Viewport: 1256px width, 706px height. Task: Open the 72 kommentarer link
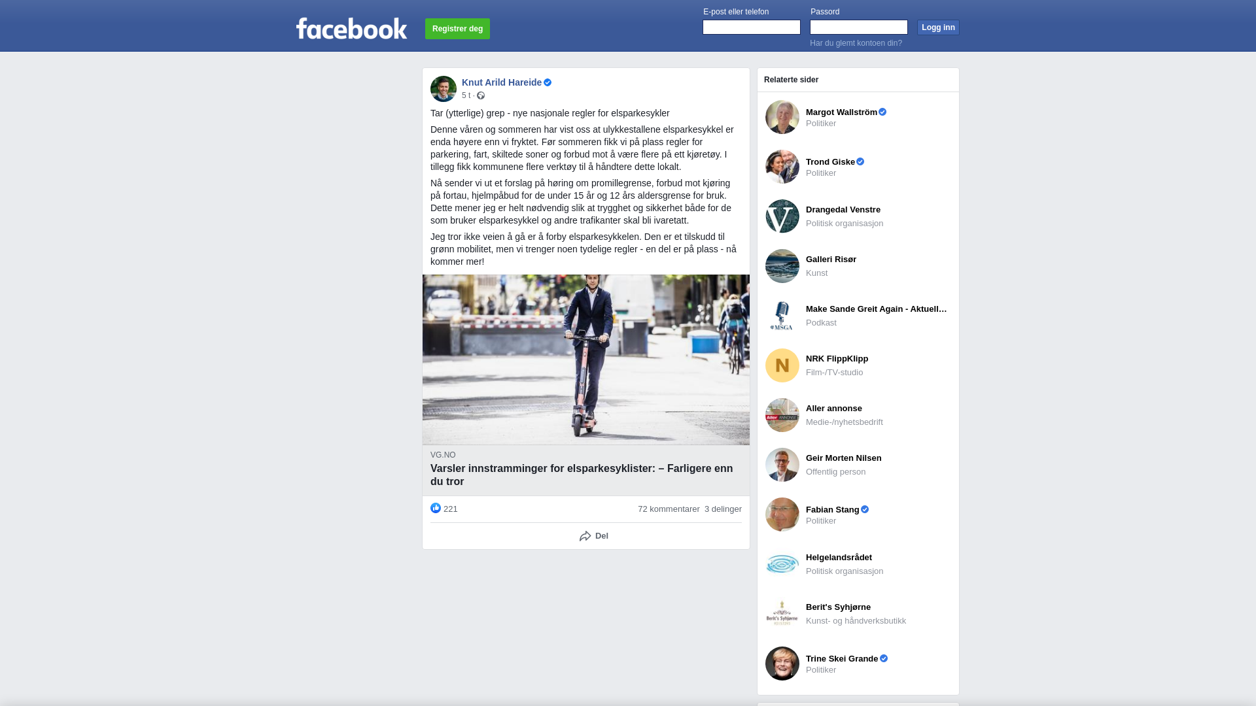coord(669,509)
